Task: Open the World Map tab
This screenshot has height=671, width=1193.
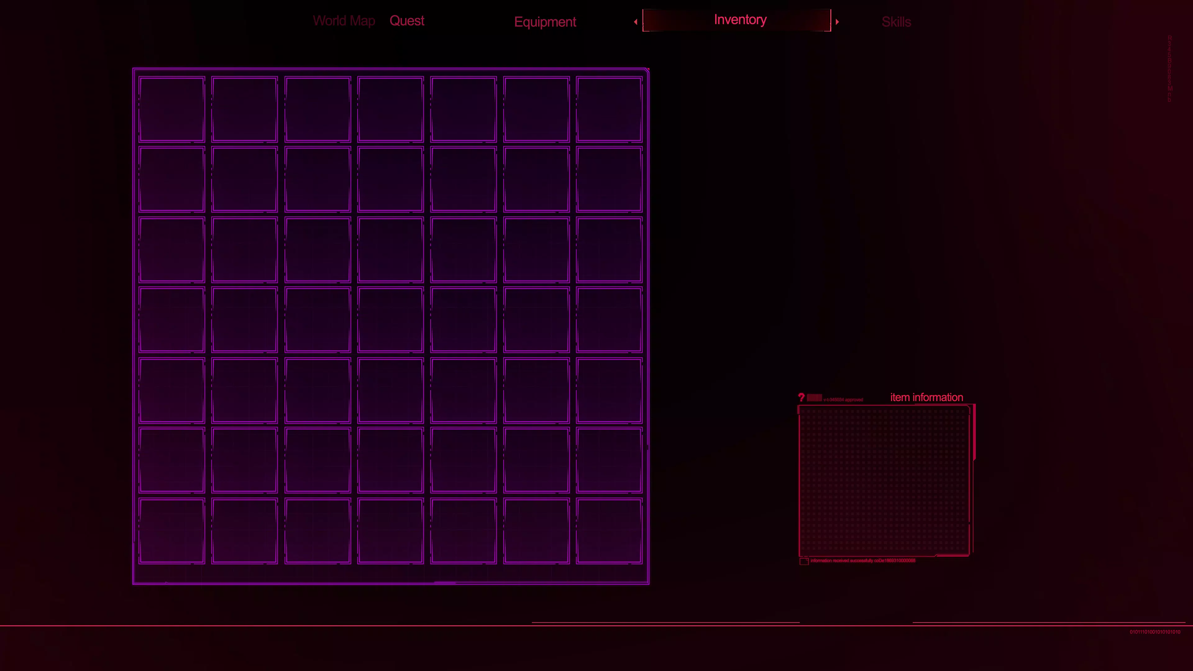Action: tap(344, 21)
